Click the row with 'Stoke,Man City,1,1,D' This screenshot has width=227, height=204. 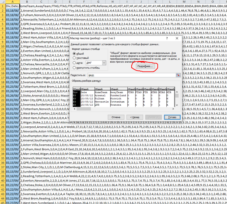coord(116,167)
